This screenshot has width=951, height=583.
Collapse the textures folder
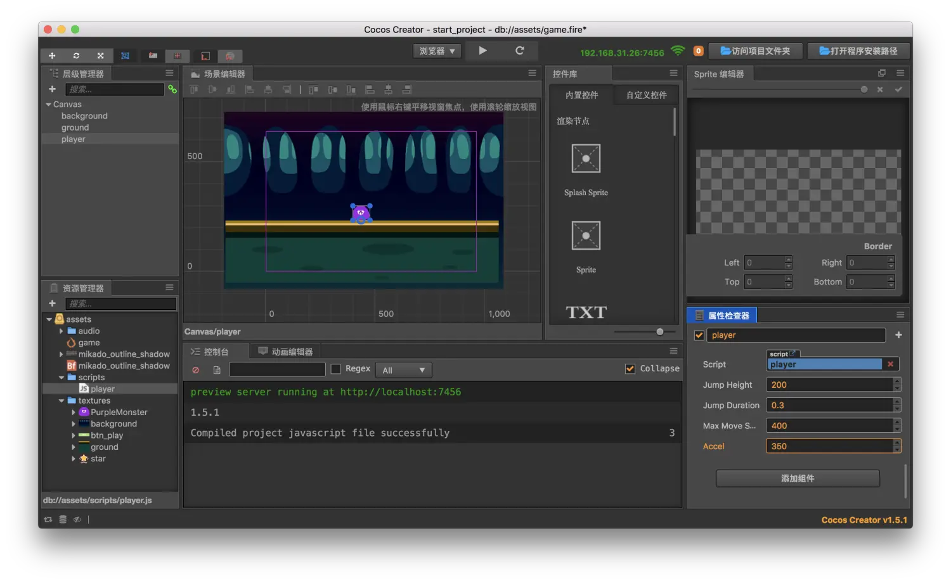pos(61,400)
